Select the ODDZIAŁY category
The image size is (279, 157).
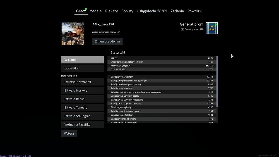click(82, 68)
